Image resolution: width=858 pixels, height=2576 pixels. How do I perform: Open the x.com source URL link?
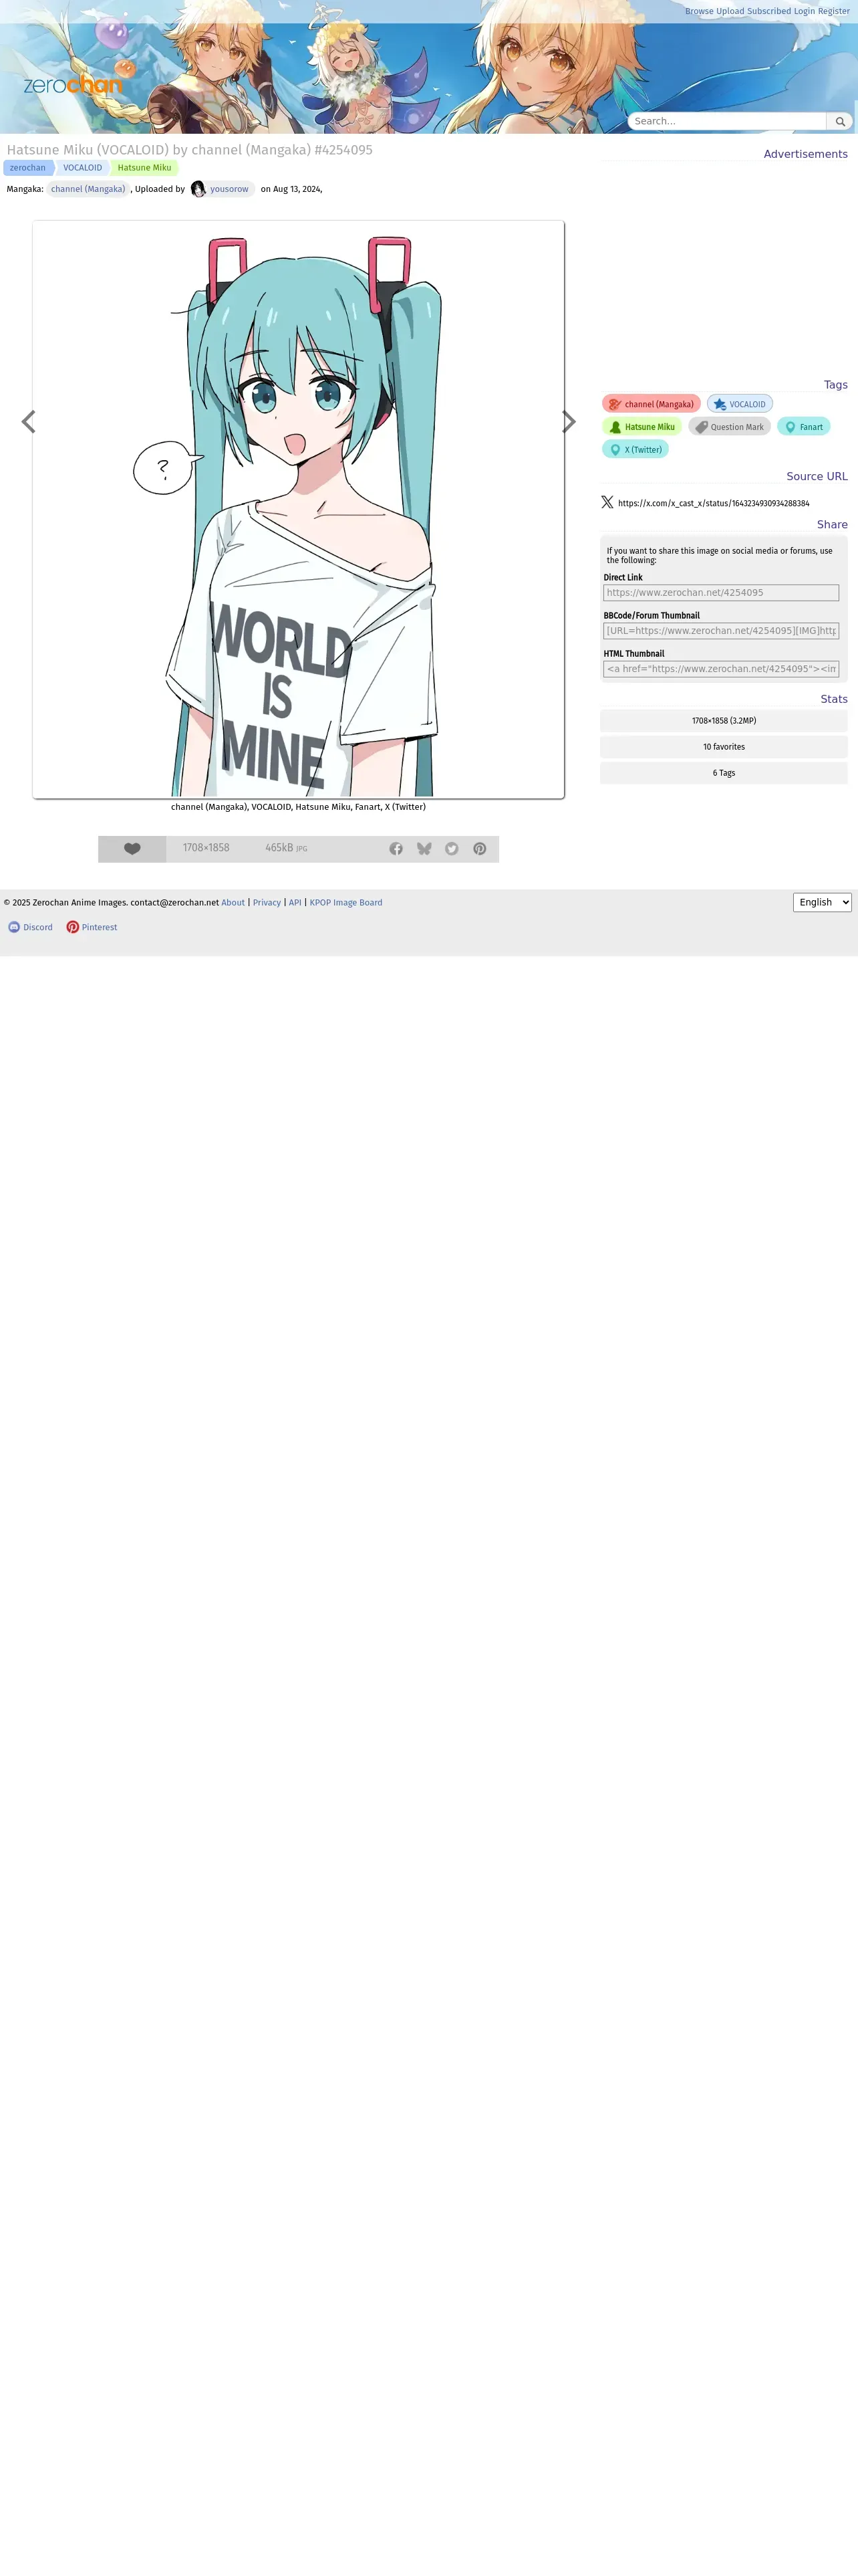point(713,503)
